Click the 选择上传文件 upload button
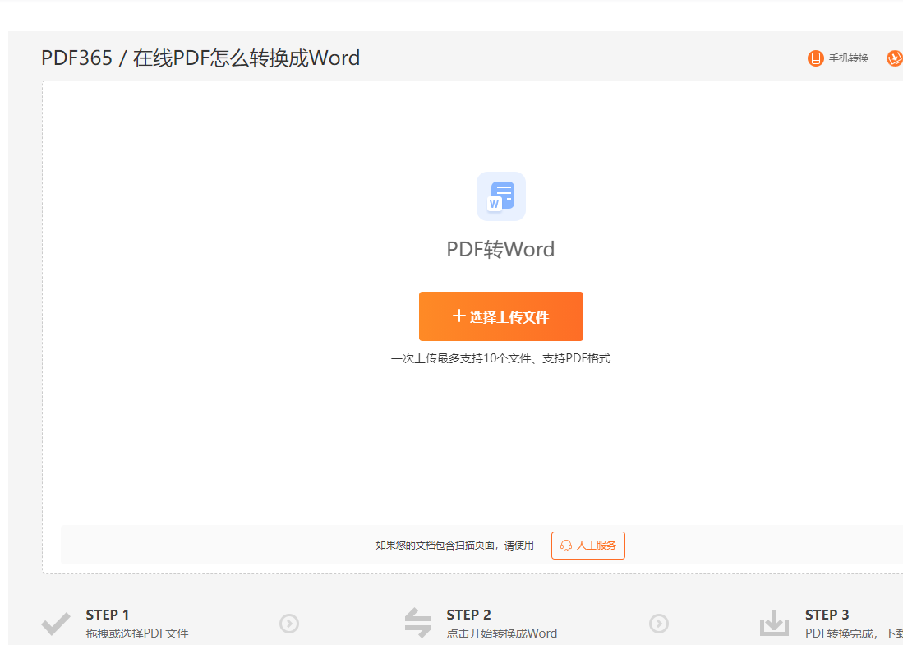Image resolution: width=903 pixels, height=645 pixels. (x=501, y=316)
